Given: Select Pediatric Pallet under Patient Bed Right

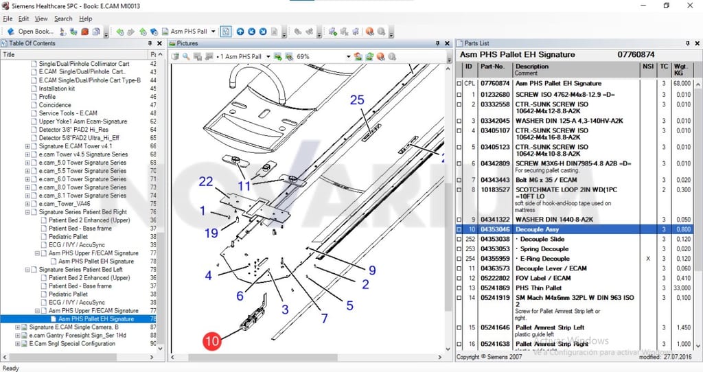Looking at the screenshot, I should point(68,237).
